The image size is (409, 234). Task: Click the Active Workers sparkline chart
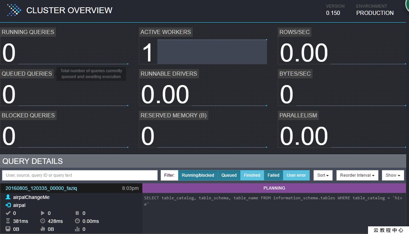pyautogui.click(x=212, y=52)
